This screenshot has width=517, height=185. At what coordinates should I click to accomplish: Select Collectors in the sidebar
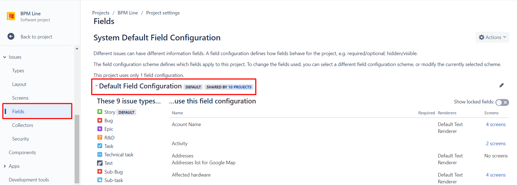coord(22,125)
